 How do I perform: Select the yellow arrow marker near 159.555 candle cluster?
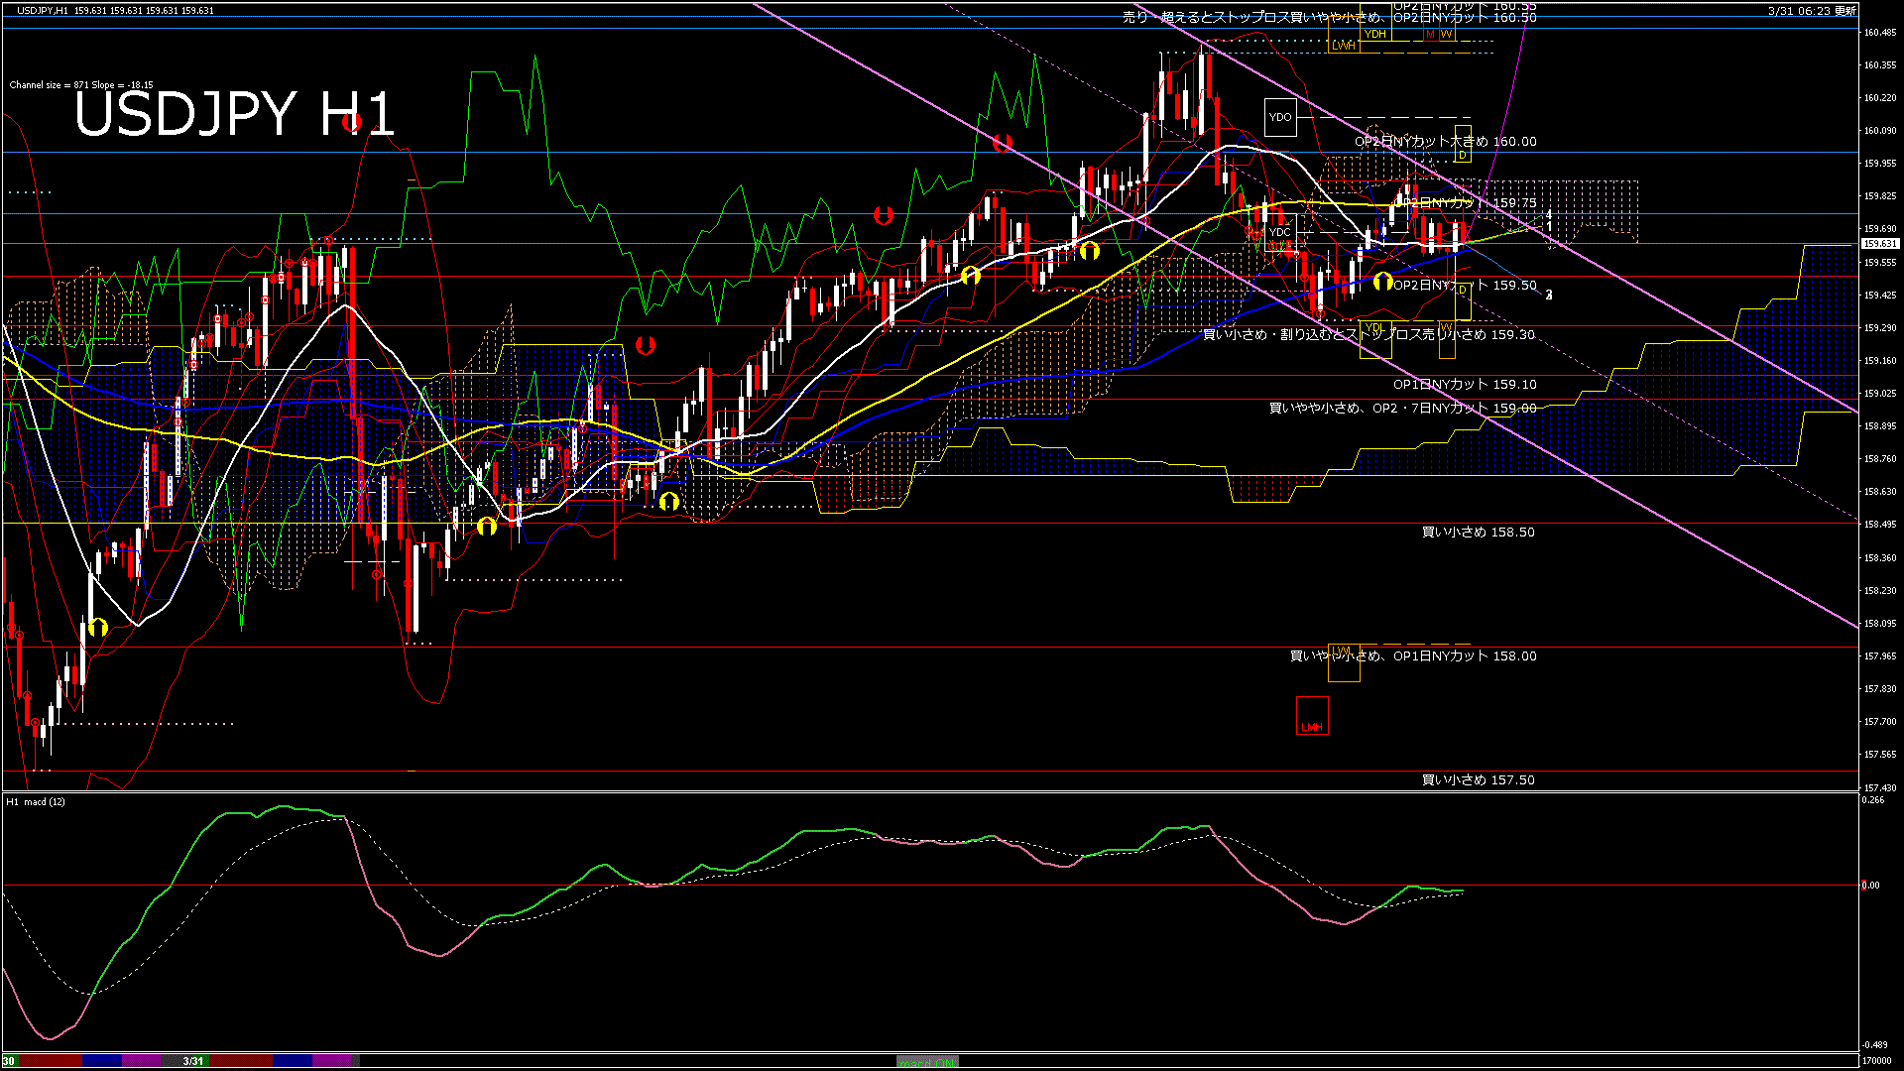(x=968, y=274)
